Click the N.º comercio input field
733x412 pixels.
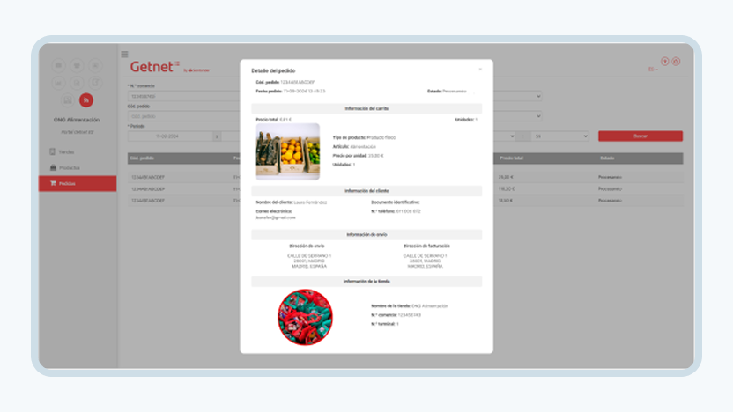(x=184, y=96)
